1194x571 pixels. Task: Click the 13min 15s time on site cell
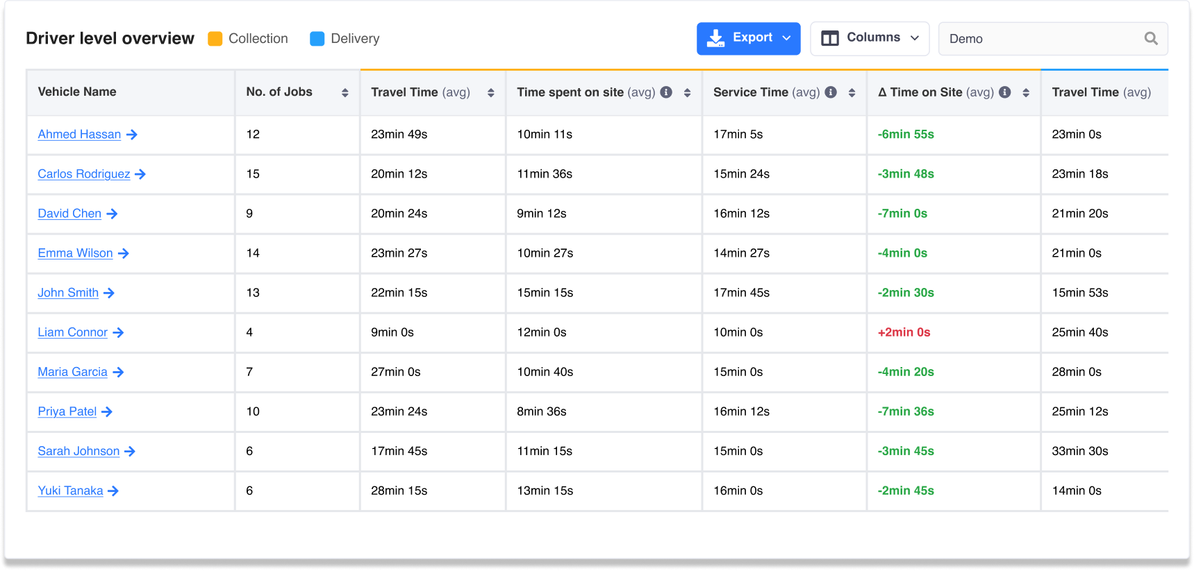(x=545, y=491)
